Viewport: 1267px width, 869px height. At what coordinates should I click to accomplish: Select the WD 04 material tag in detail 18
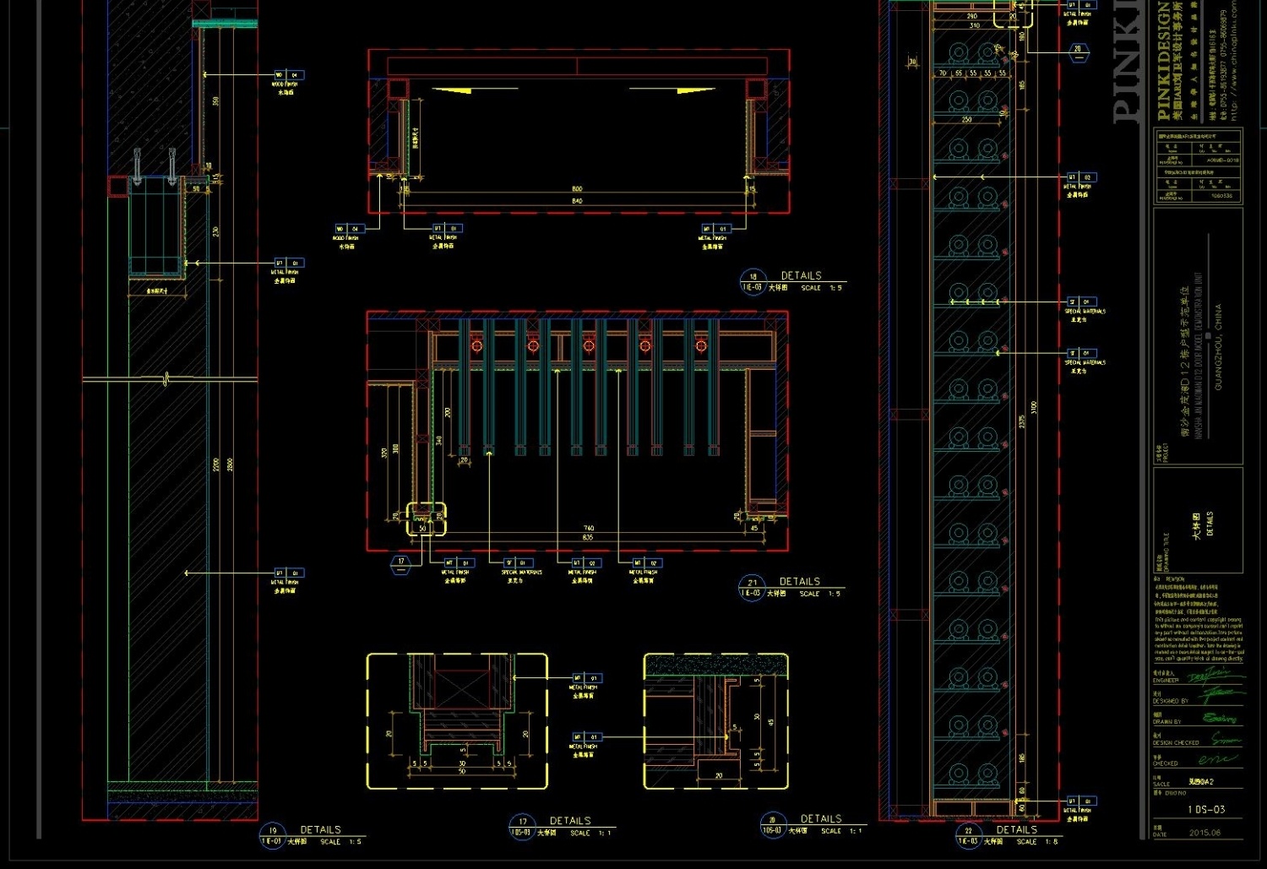pos(349,229)
